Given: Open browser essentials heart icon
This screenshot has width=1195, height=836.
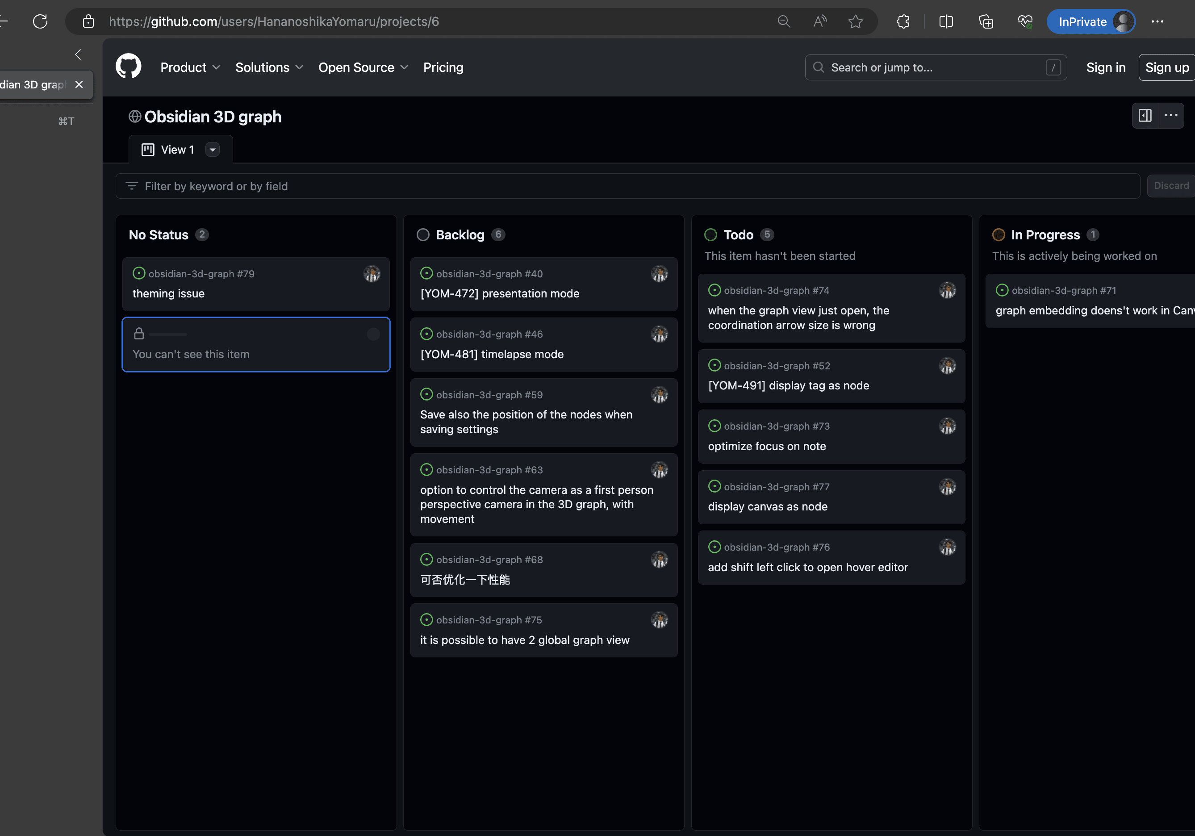Looking at the screenshot, I should (1025, 21).
